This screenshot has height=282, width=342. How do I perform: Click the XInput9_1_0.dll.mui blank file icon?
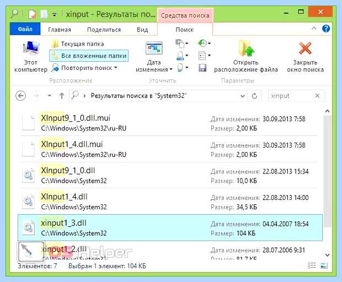(28, 123)
